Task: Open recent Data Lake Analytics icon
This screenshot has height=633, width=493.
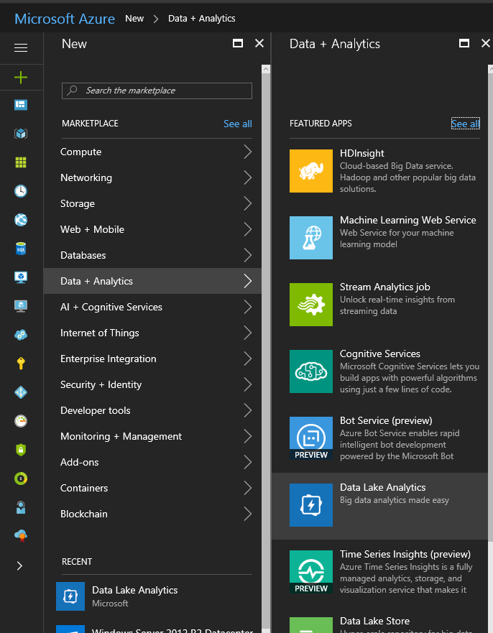Action: (70, 596)
